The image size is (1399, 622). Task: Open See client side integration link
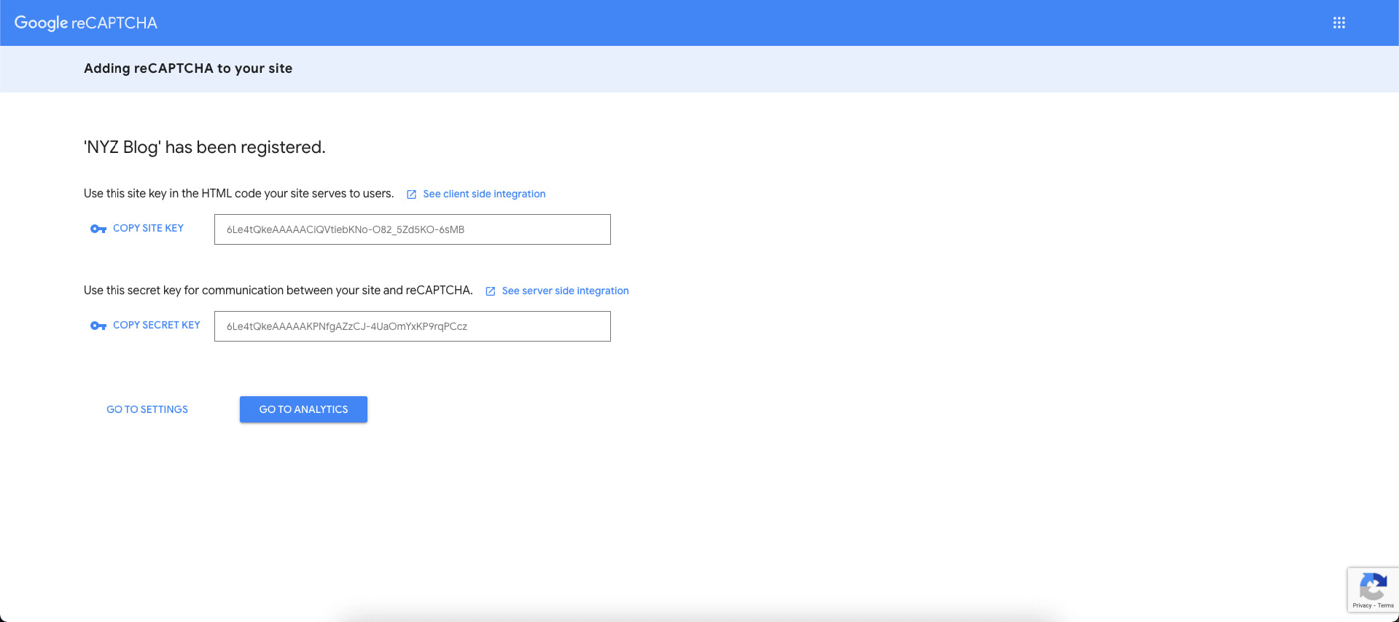tap(484, 194)
